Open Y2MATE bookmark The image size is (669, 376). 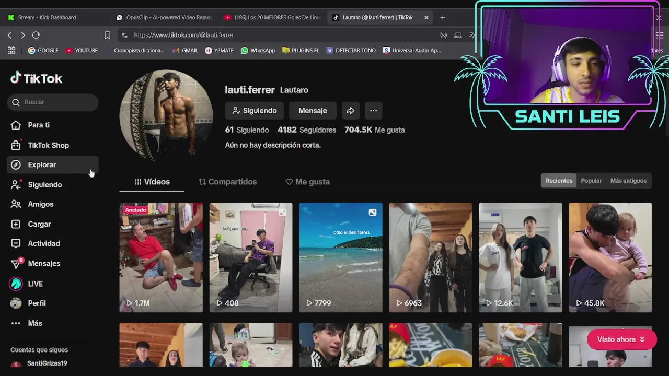[219, 51]
